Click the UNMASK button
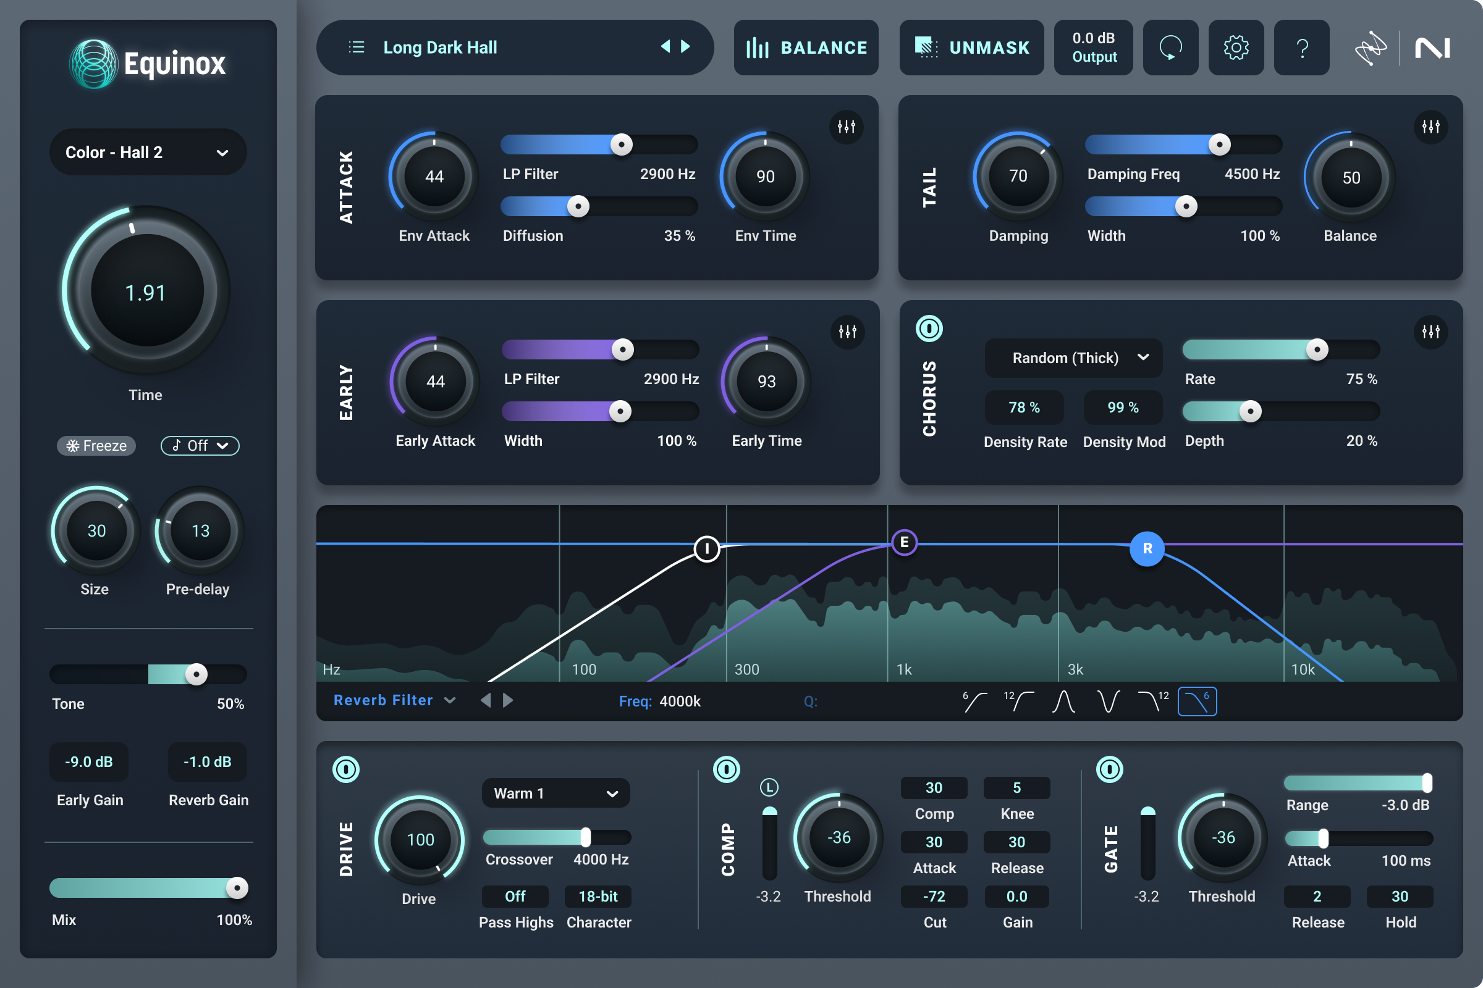Screen dimensions: 1483x988 [x=971, y=48]
